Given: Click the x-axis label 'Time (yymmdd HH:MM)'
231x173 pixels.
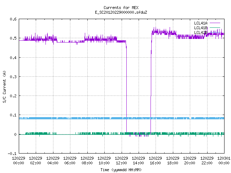Looking at the screenshot, I should [x=121, y=170].
